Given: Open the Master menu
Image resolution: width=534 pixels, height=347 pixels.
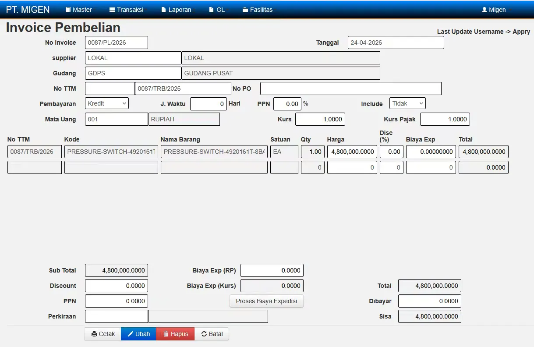Looking at the screenshot, I should (x=79, y=10).
